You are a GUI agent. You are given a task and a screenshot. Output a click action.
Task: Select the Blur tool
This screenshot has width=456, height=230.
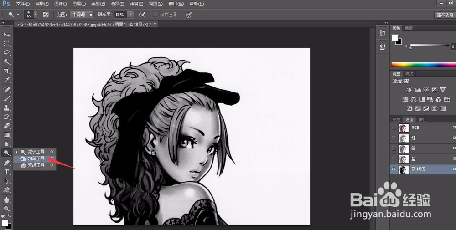(6, 144)
